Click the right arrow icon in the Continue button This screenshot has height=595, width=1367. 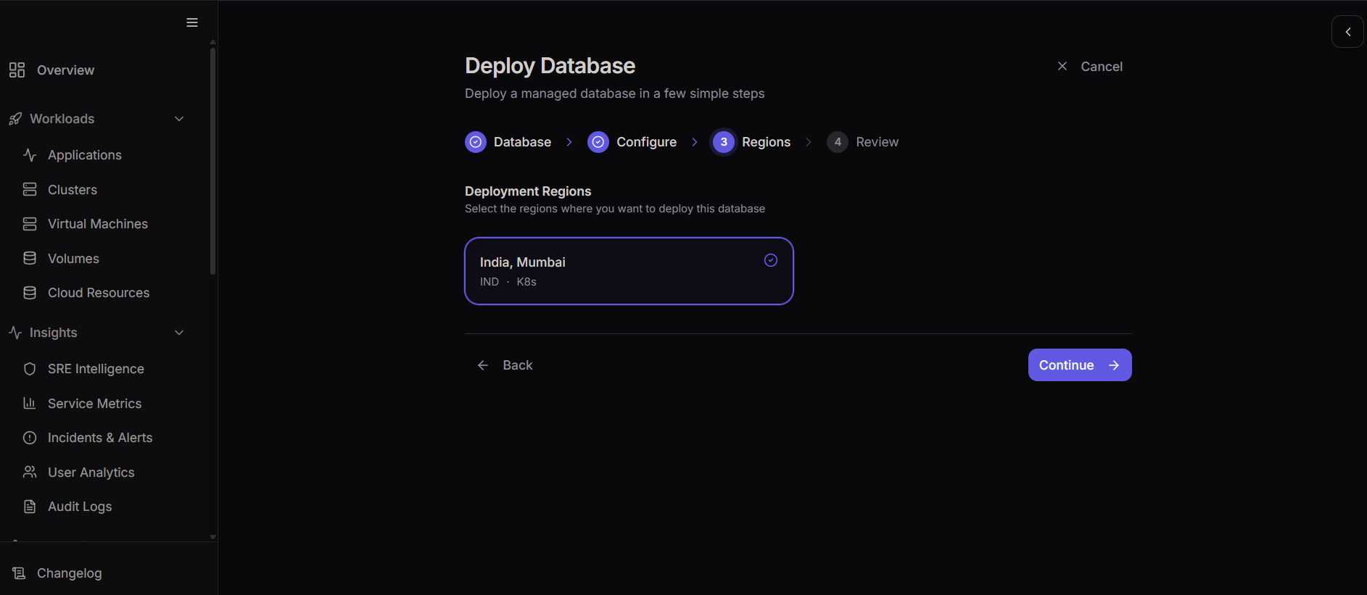click(1114, 365)
